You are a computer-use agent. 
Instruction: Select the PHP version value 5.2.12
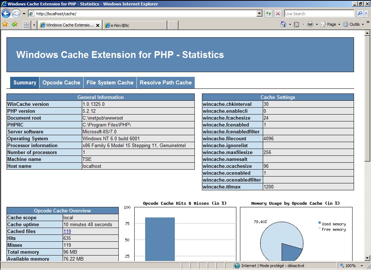pos(89,111)
